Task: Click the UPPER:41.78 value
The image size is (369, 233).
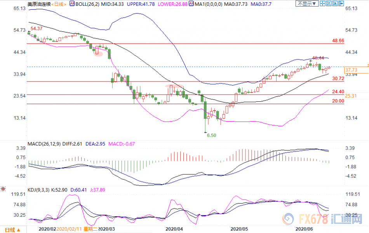Action: point(141,4)
